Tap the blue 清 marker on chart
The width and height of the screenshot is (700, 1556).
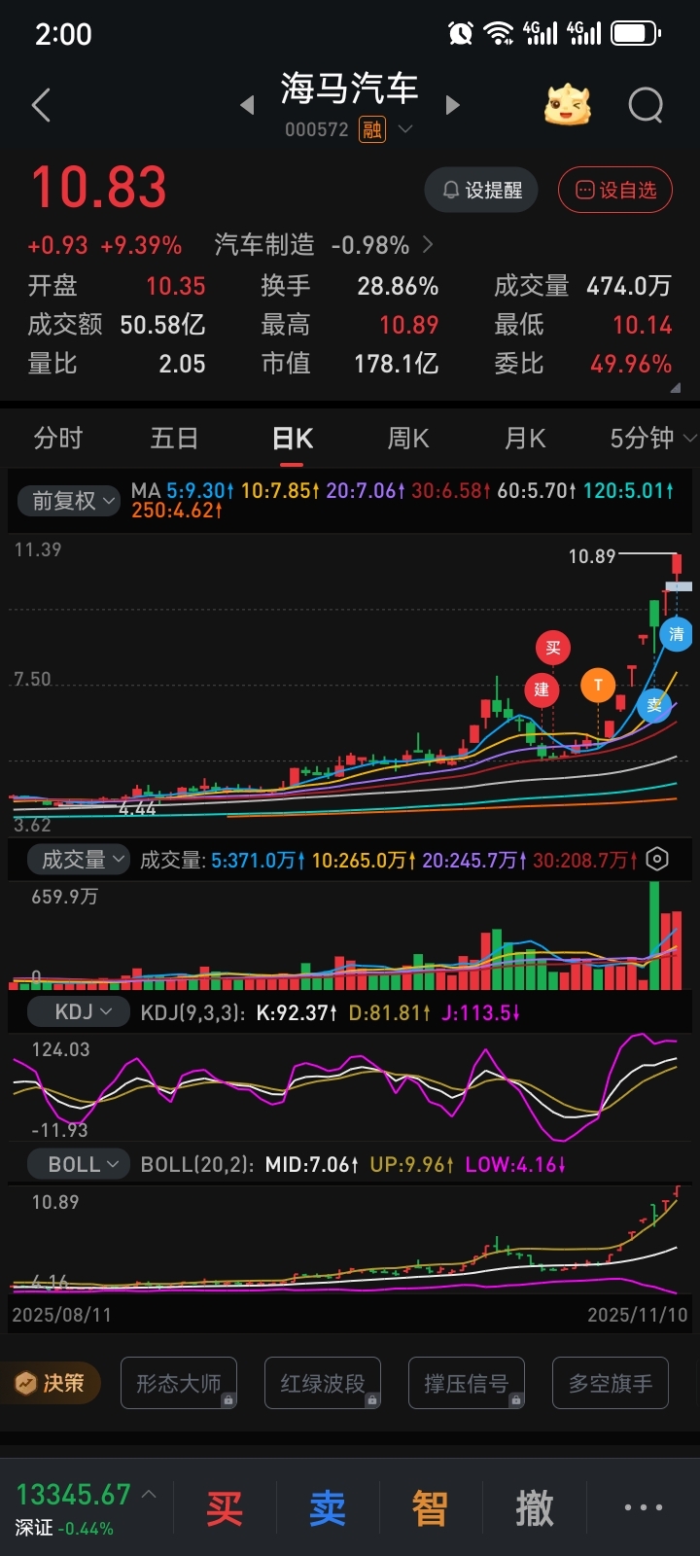676,634
